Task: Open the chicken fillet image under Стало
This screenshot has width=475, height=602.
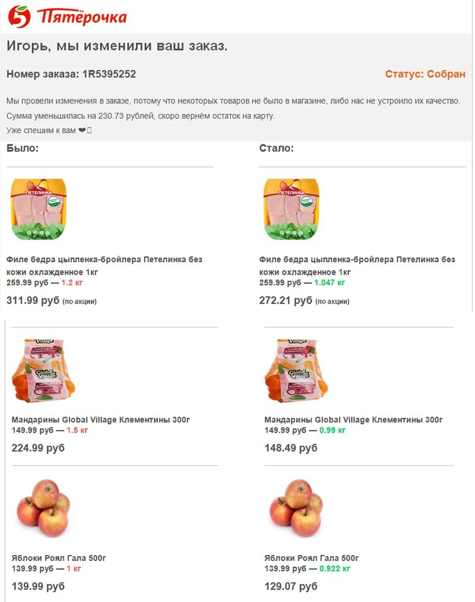Action: coord(292,209)
